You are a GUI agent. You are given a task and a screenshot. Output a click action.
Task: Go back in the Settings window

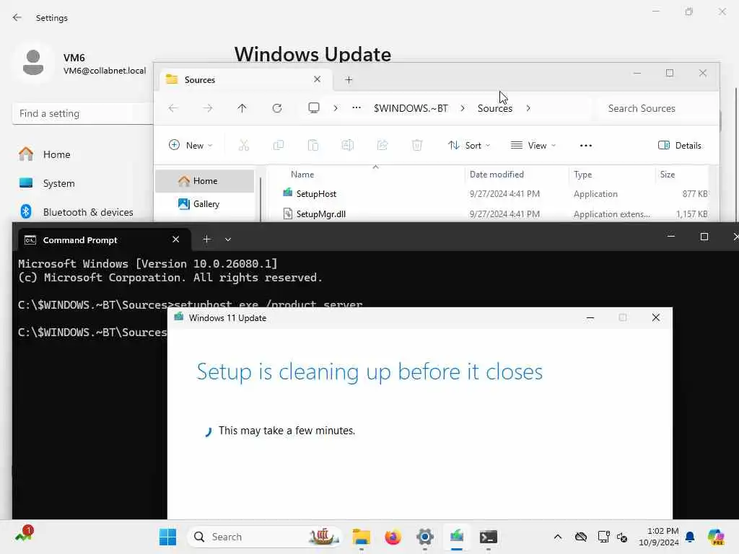(x=17, y=17)
